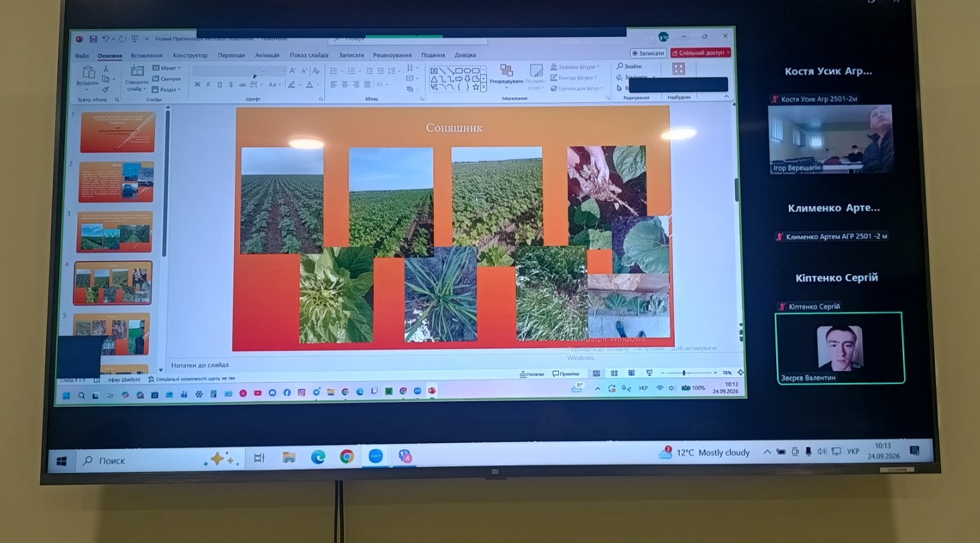Open the Макет layout dropdown
Image resolution: width=980 pixels, height=543 pixels.
click(x=166, y=68)
